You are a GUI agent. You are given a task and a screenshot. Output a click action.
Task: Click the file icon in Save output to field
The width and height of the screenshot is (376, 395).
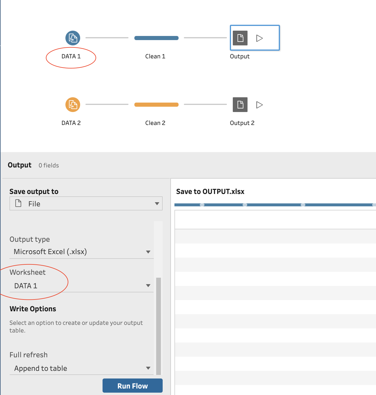(18, 203)
